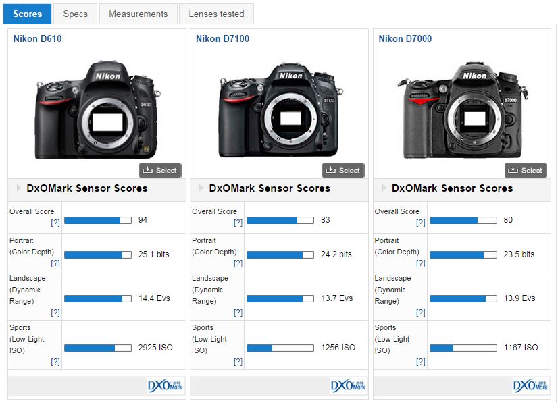Click the DxOMark logo under Nikon D7100
The image size is (560, 403).
(x=348, y=386)
